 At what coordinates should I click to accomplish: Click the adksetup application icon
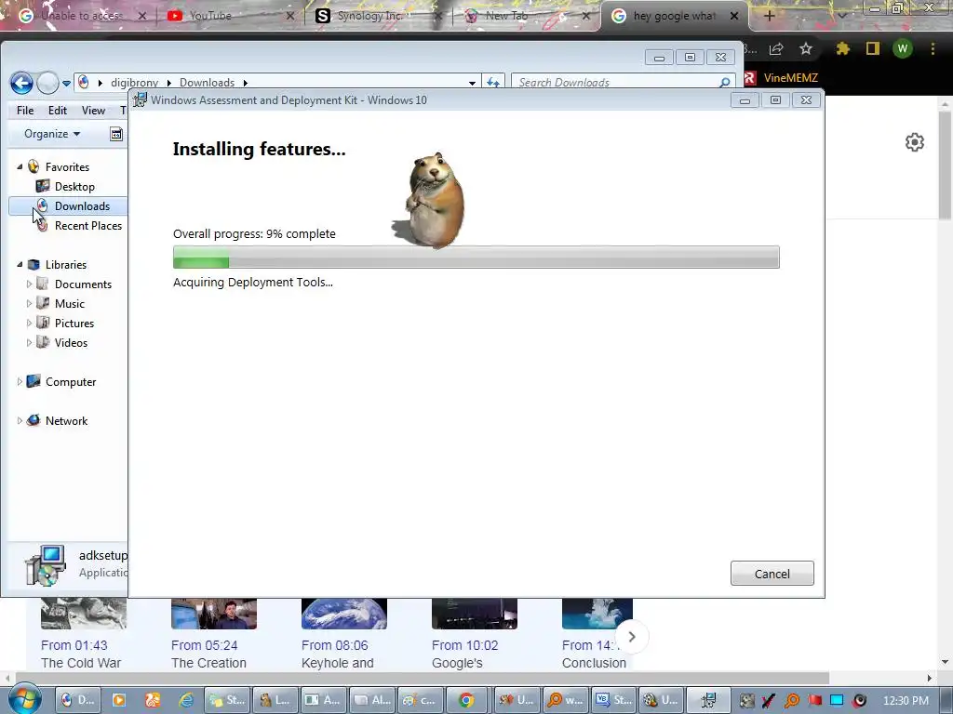click(45, 564)
